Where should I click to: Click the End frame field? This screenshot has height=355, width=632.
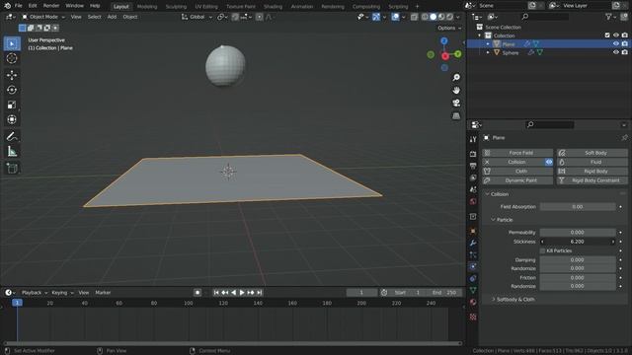(444, 293)
